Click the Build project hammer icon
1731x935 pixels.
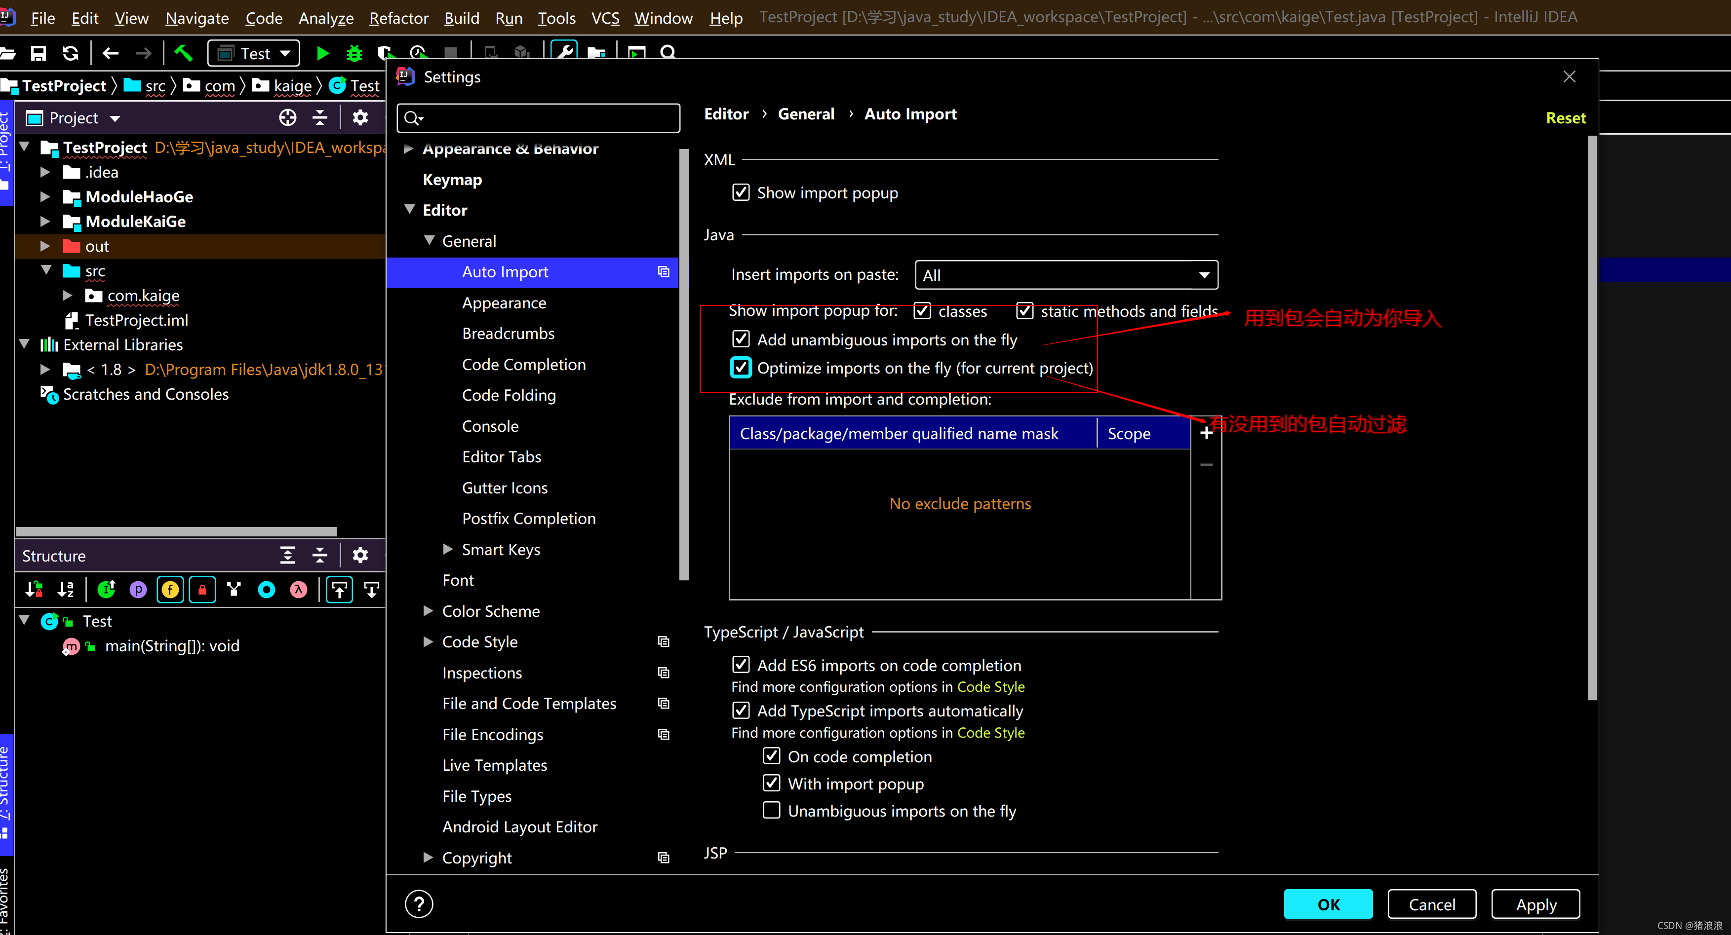183,53
